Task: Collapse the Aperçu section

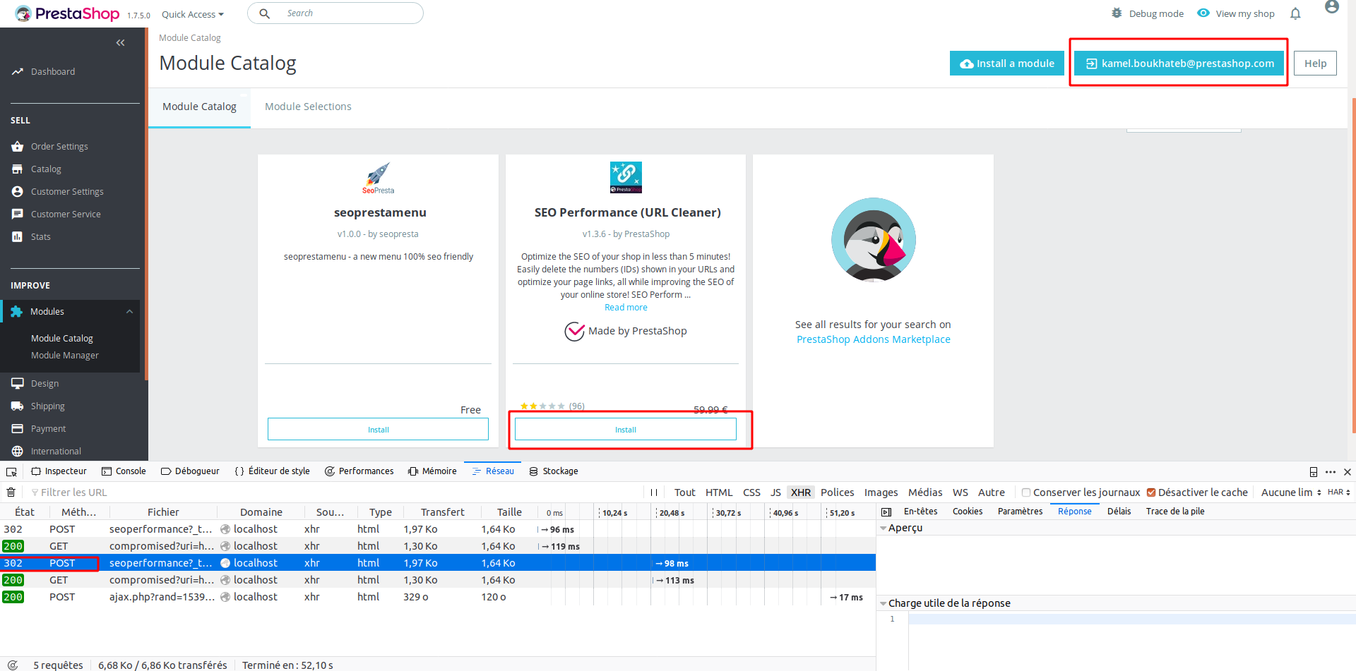Action: click(x=884, y=527)
